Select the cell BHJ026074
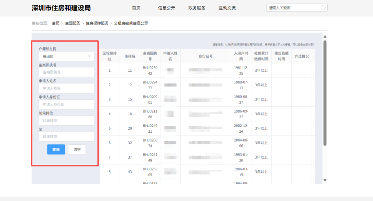Viewport: 373px width, 201px height. [150, 143]
